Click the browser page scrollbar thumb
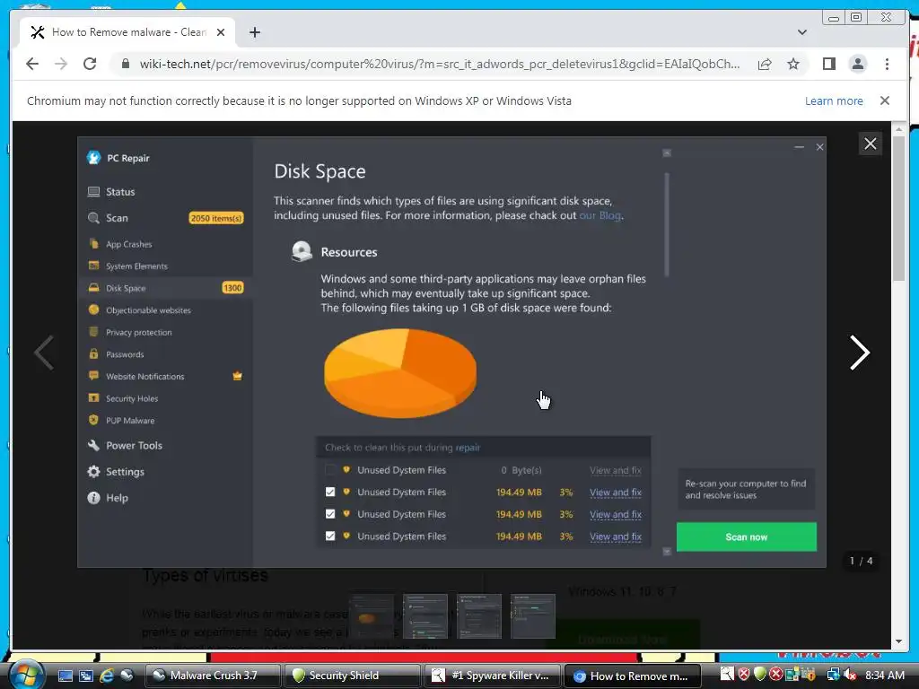 (898, 208)
